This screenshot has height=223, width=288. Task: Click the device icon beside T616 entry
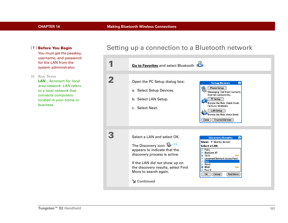202,156
